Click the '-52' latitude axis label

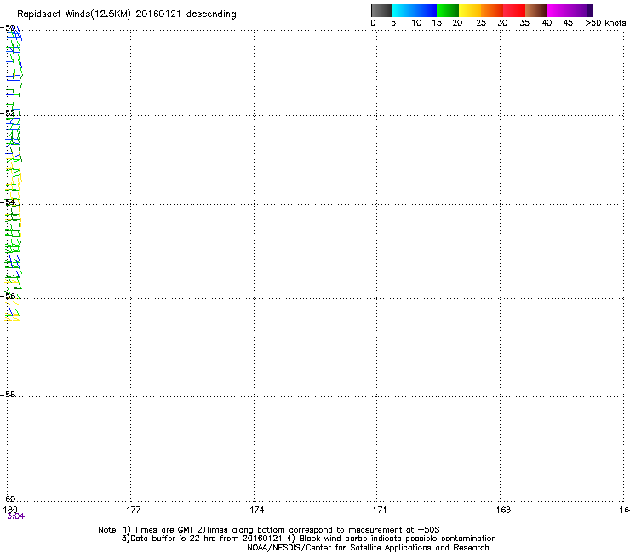tap(8, 113)
